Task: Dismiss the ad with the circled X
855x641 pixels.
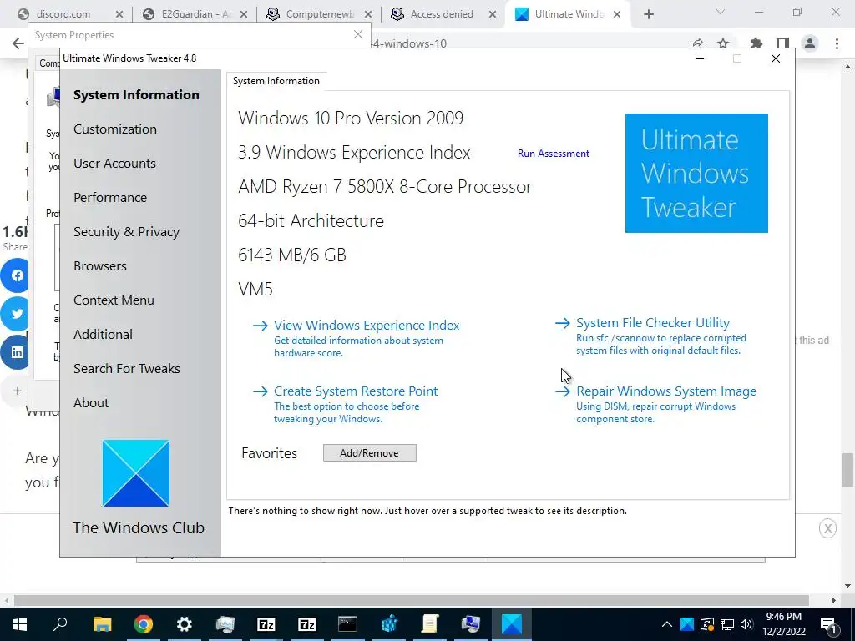Action: click(x=827, y=528)
